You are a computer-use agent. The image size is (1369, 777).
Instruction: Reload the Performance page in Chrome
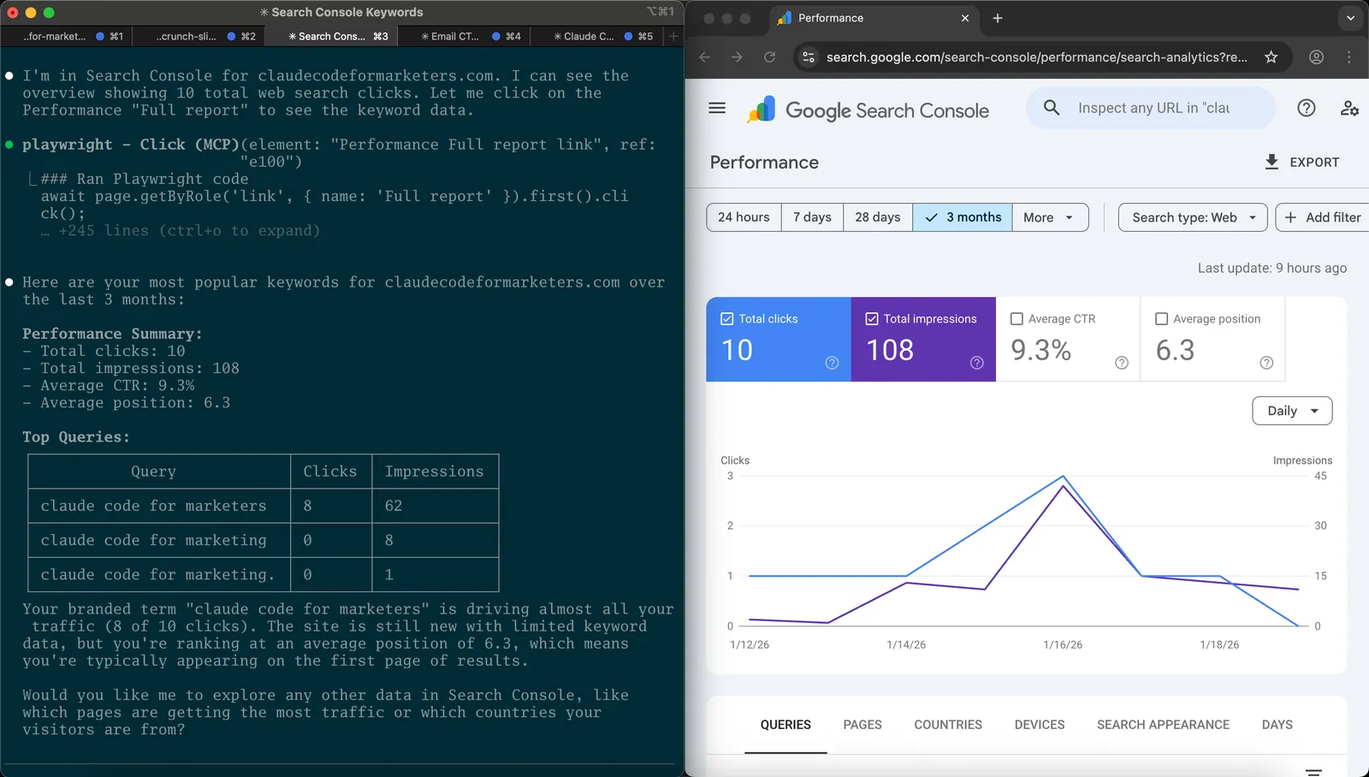(x=768, y=56)
